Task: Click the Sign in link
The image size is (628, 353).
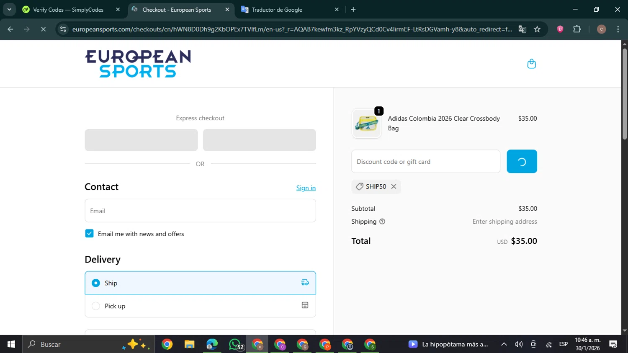Action: pyautogui.click(x=306, y=188)
